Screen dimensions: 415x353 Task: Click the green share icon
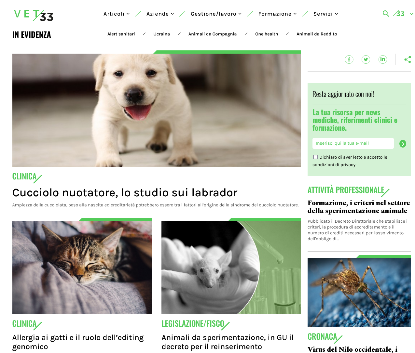408,59
